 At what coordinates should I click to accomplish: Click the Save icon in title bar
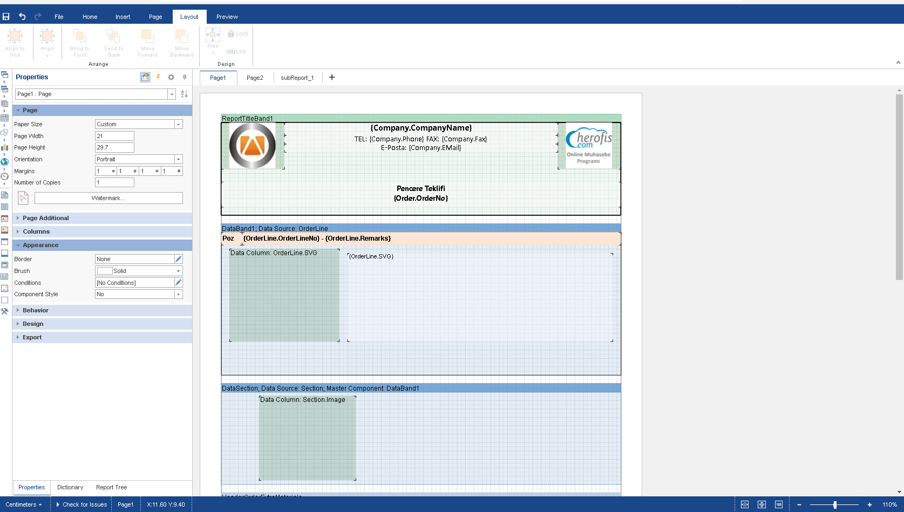(x=6, y=17)
